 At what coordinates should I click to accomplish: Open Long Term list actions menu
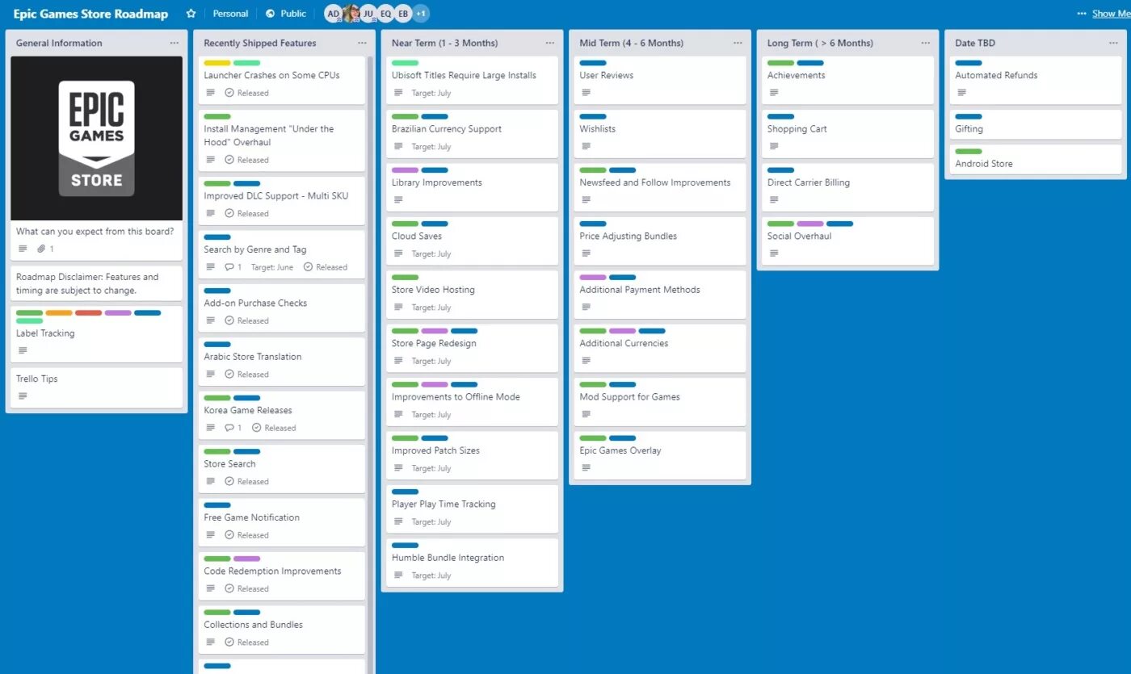click(926, 43)
